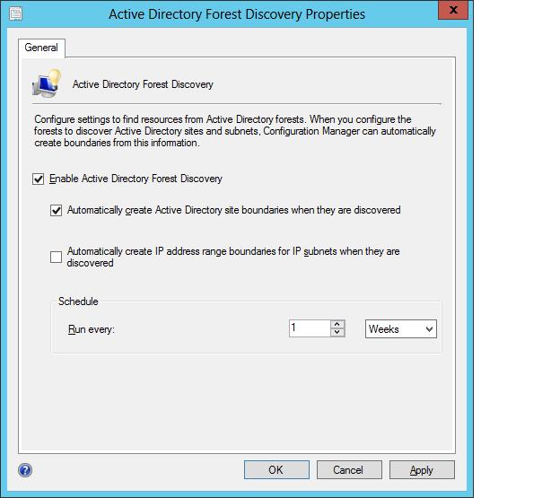This screenshot has height=498, width=551.
Task: Uncheck Enable Active Directory Forest Discovery
Action: [38, 179]
